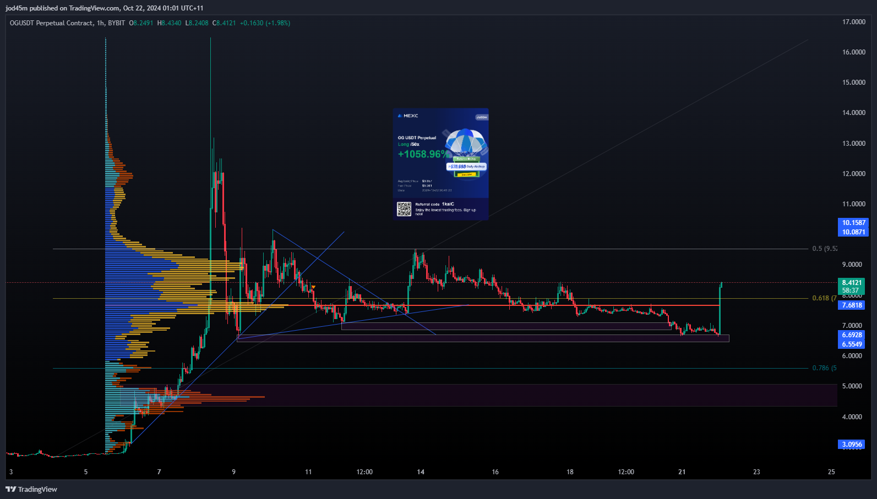Click 12:00 label between dates 18 and 21
Screen dimensions: 877x499
626,472
